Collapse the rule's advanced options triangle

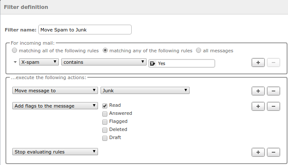(x=15, y=62)
